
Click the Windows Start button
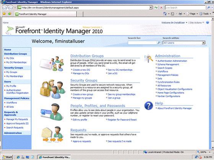(7, 157)
